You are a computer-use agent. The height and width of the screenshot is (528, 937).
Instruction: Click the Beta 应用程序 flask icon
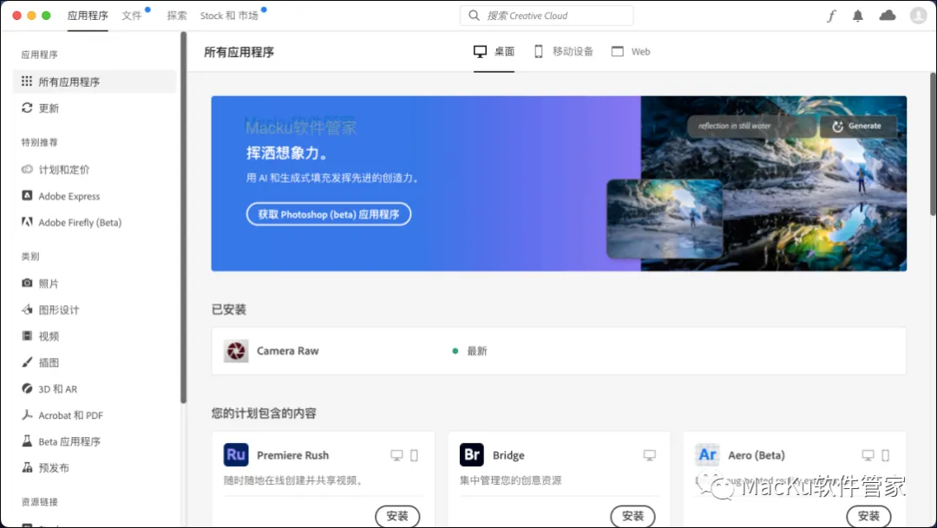click(27, 440)
